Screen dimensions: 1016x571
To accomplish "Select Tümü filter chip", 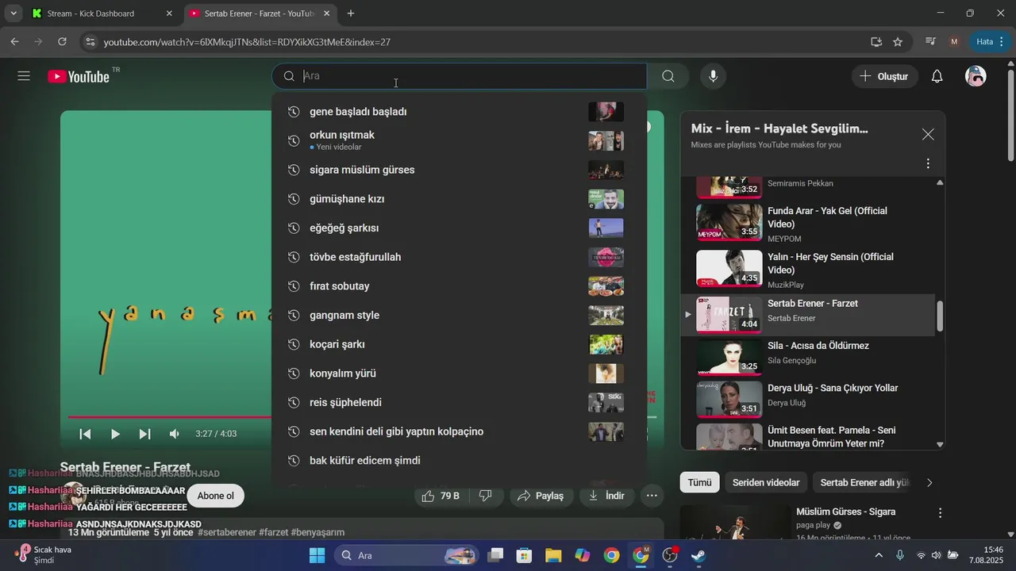I will point(699,482).
